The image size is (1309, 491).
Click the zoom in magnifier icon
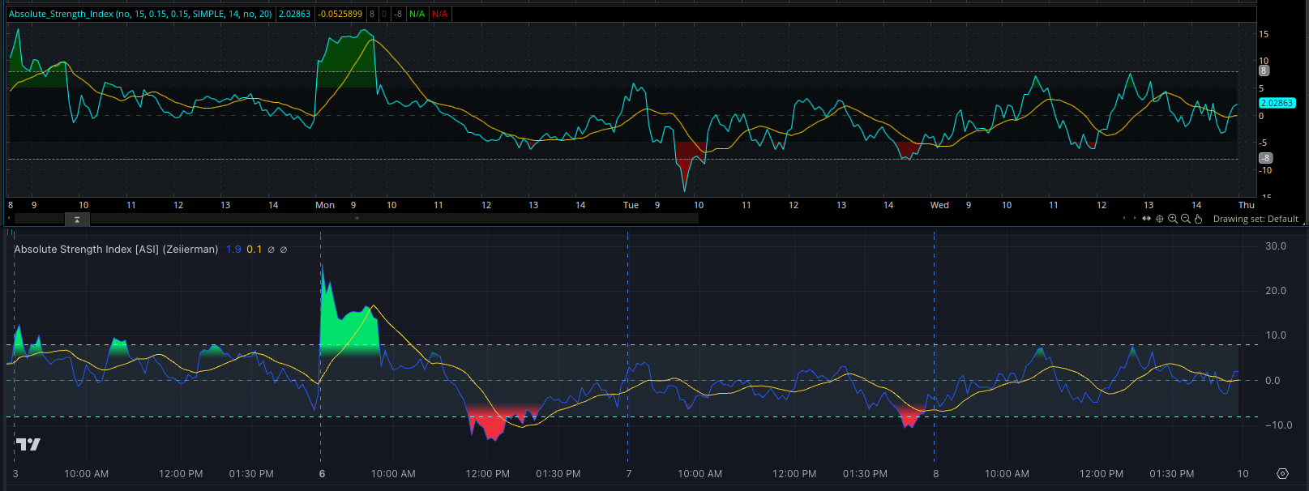(1173, 219)
